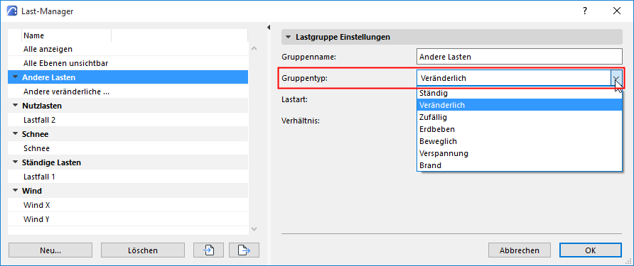The image size is (634, 266).
Task: Click the Gruppentyp dropdown arrow
Action: (x=616, y=78)
